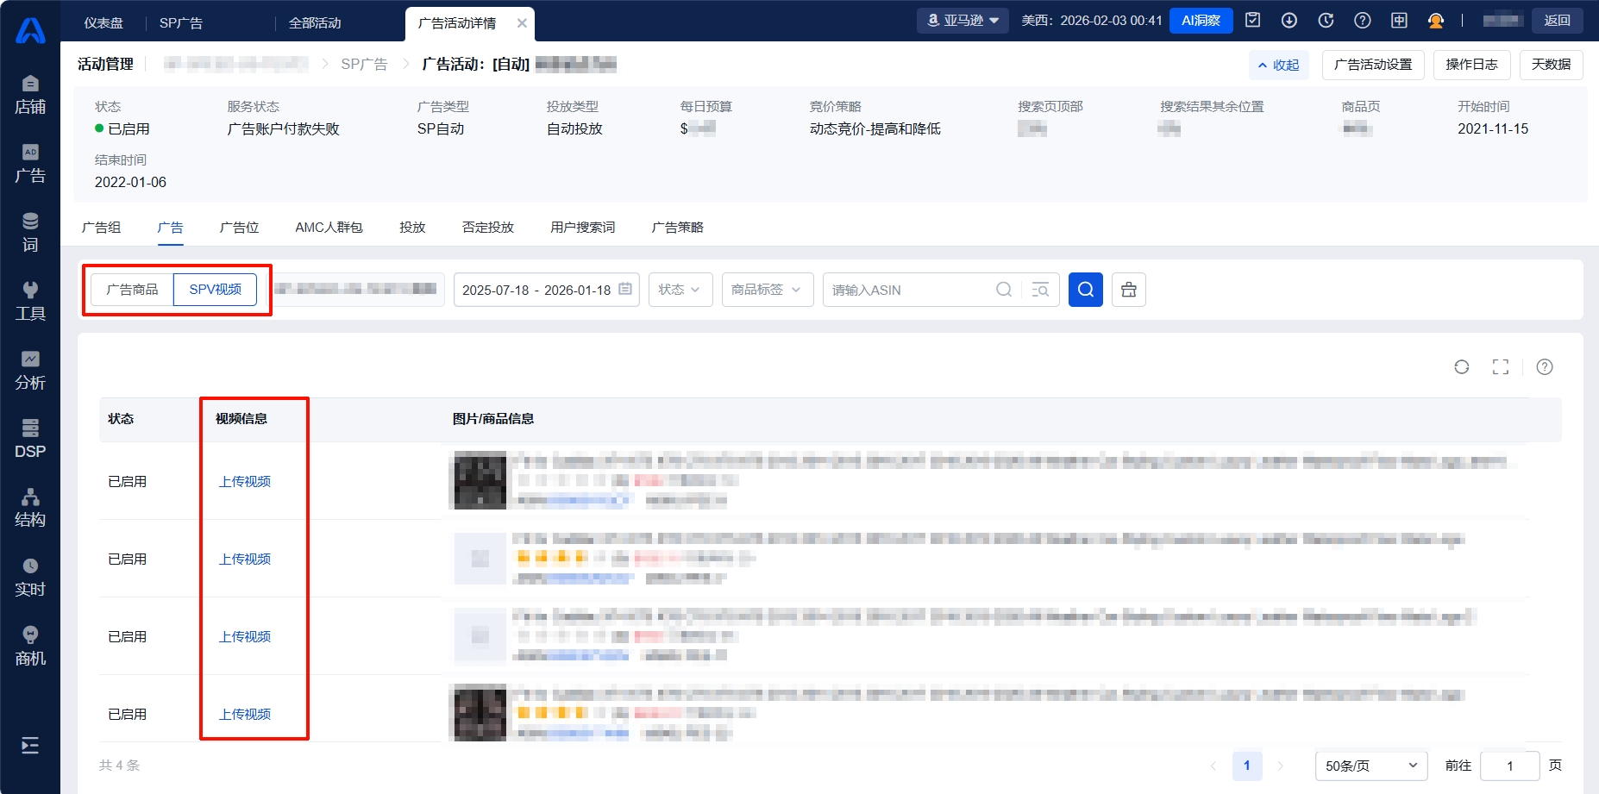Open the 操作日志 button
Image resolution: width=1599 pixels, height=794 pixels.
pos(1471,65)
